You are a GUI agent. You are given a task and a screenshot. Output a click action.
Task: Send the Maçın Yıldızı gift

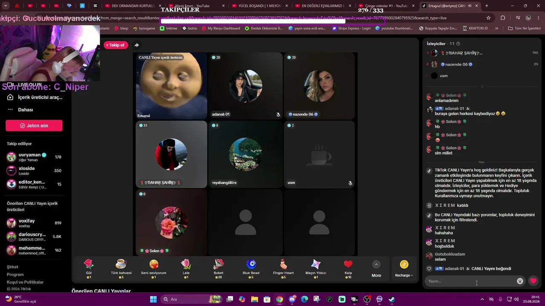316,269
